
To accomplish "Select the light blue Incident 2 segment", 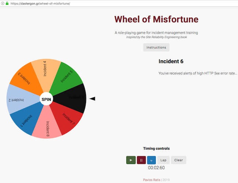I will [x=19, y=100].
